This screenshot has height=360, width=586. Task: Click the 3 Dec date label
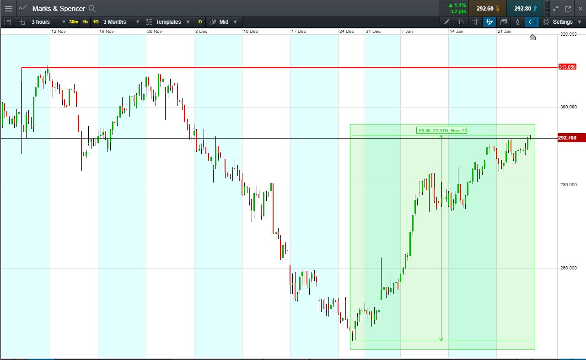(x=201, y=31)
